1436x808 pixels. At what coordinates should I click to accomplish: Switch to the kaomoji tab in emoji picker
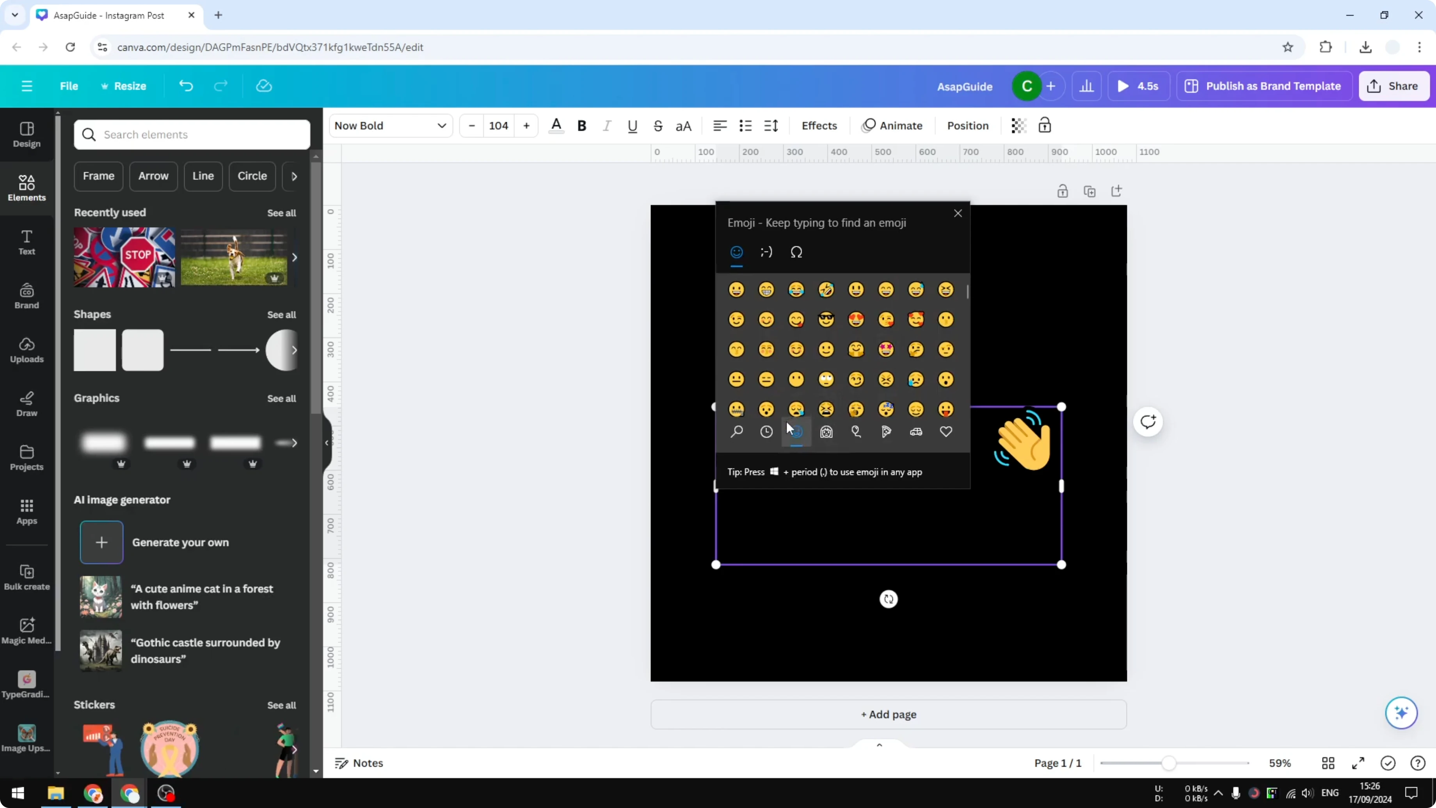coord(766,252)
